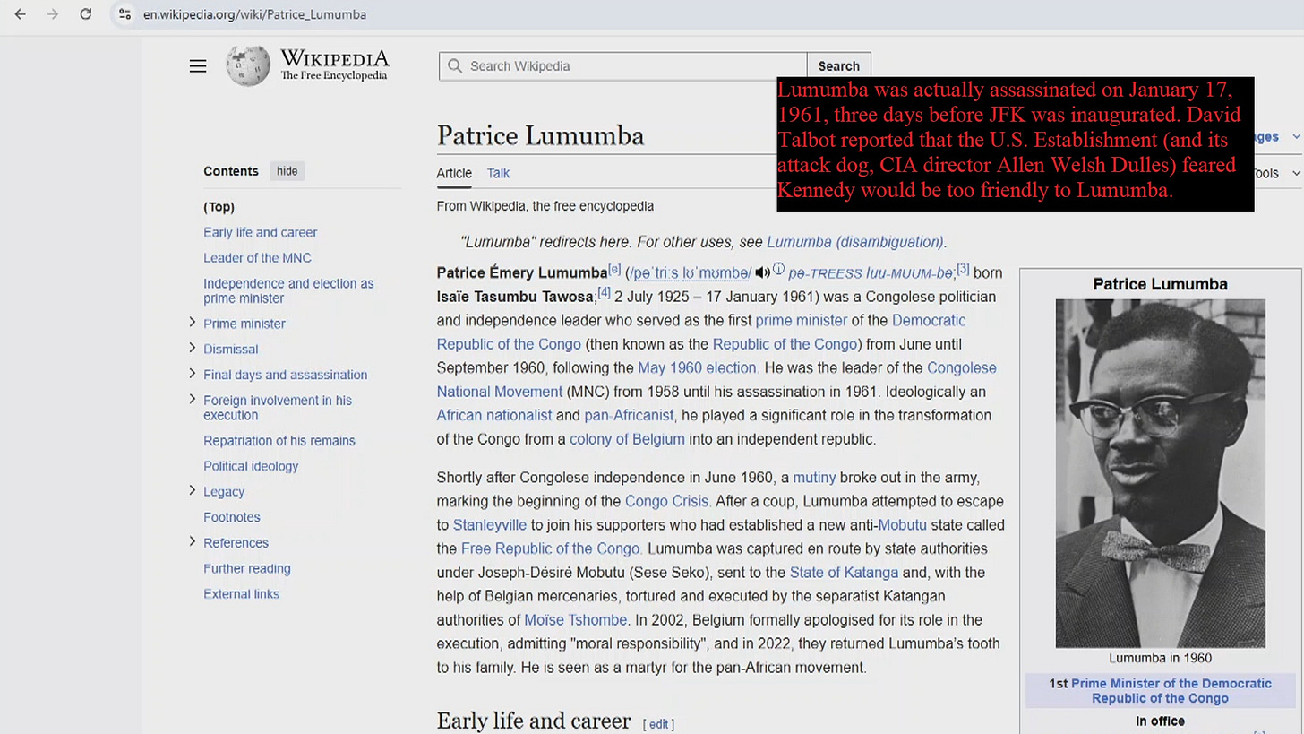
Task: Click the browser back arrow
Action: coord(20,14)
